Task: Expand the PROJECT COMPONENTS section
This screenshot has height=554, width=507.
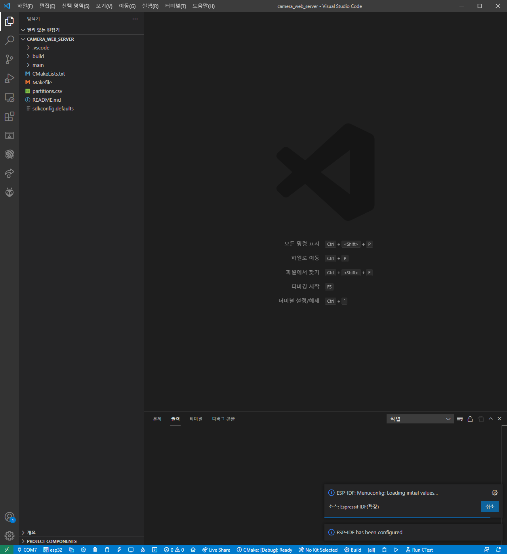Action: [82, 541]
